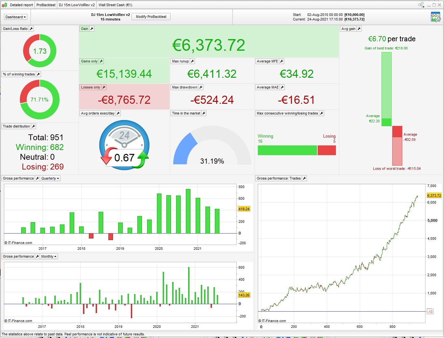Select the €6,411.32 max runup value
This screenshot has height=338, width=444.
(212, 74)
